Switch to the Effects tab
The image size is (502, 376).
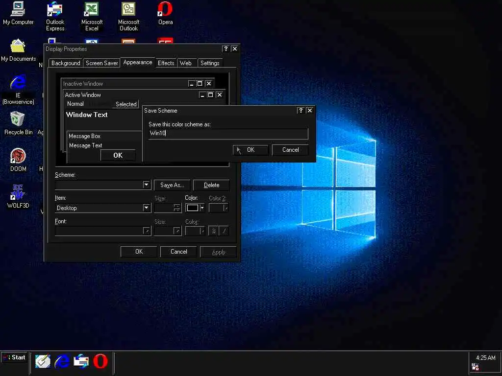[x=166, y=63]
